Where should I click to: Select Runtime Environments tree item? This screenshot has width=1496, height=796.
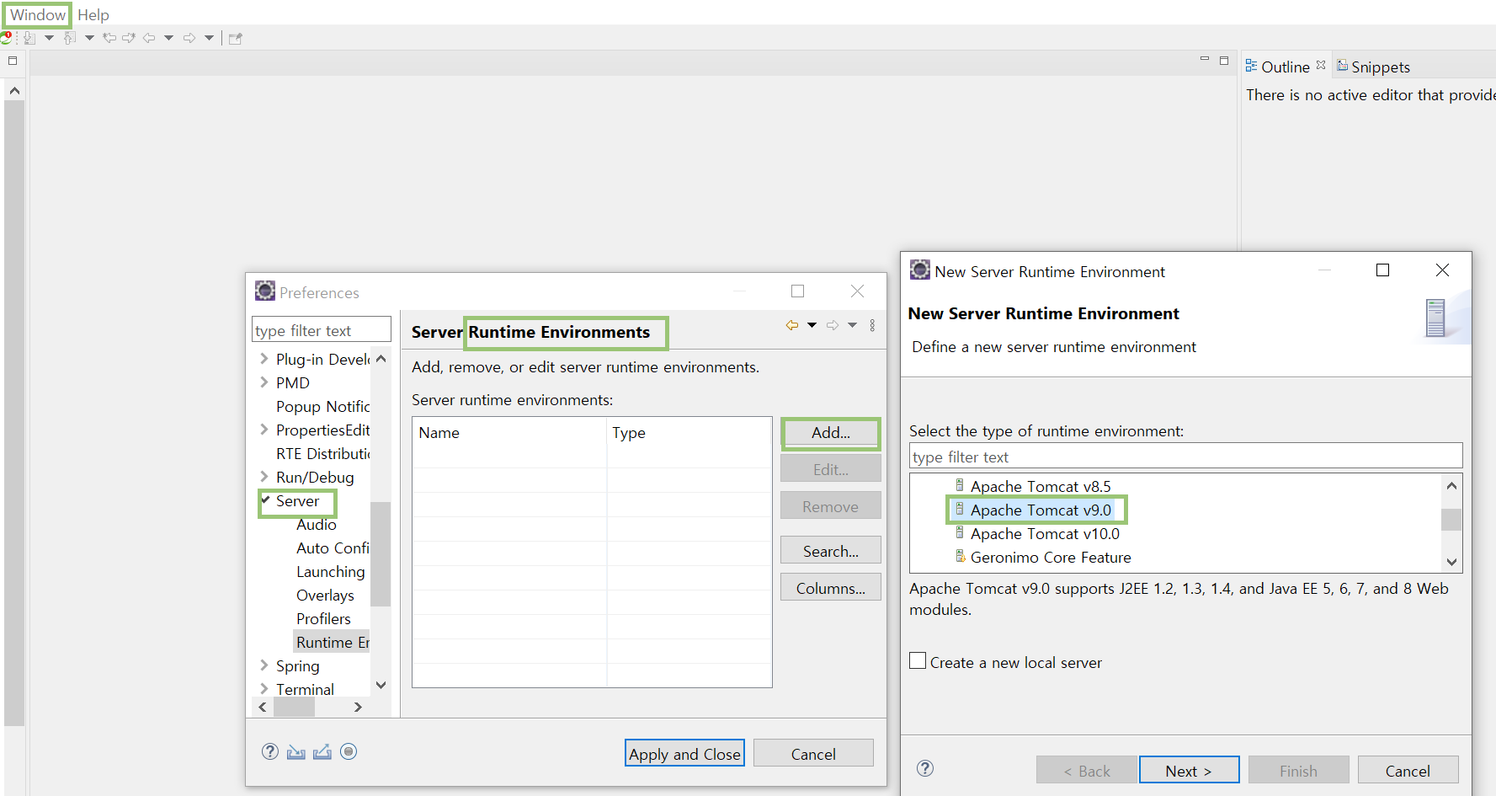coord(333,642)
